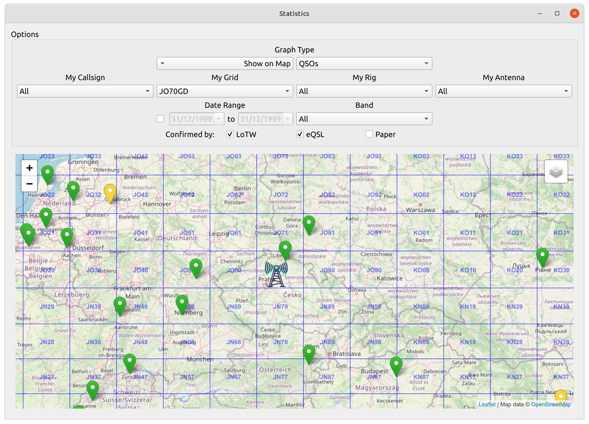Enable the Paper confirmation checkbox
Viewport: 589px width, 424px height.
click(x=369, y=134)
